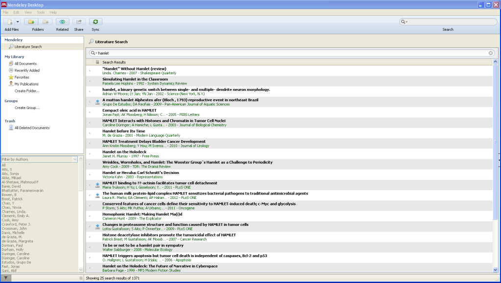The width and height of the screenshot is (501, 283).
Task: Click the Add Files toolbar icon
Action: tap(9, 22)
